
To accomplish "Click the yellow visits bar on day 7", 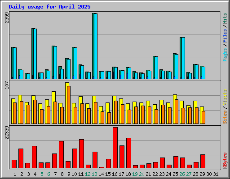I will click(x=53, y=107).
